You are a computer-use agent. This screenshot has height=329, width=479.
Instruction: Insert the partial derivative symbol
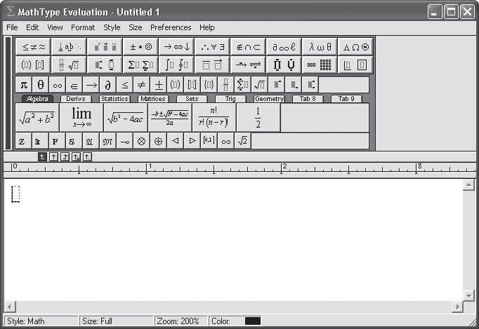[108, 85]
